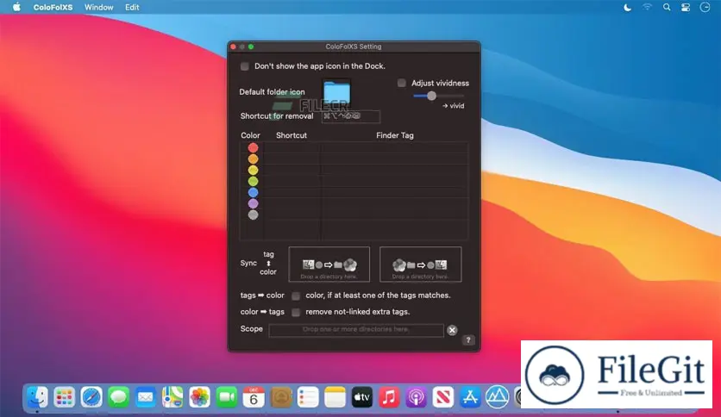Open Finder from the Dock
Image resolution: width=721 pixels, height=417 pixels.
click(37, 397)
